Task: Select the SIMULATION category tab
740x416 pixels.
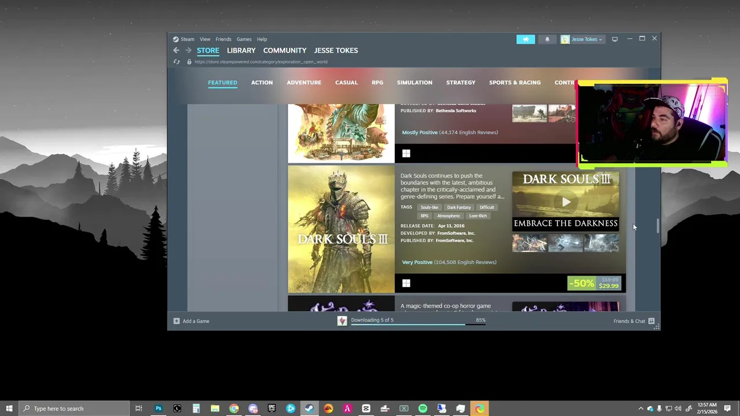Action: [x=415, y=83]
